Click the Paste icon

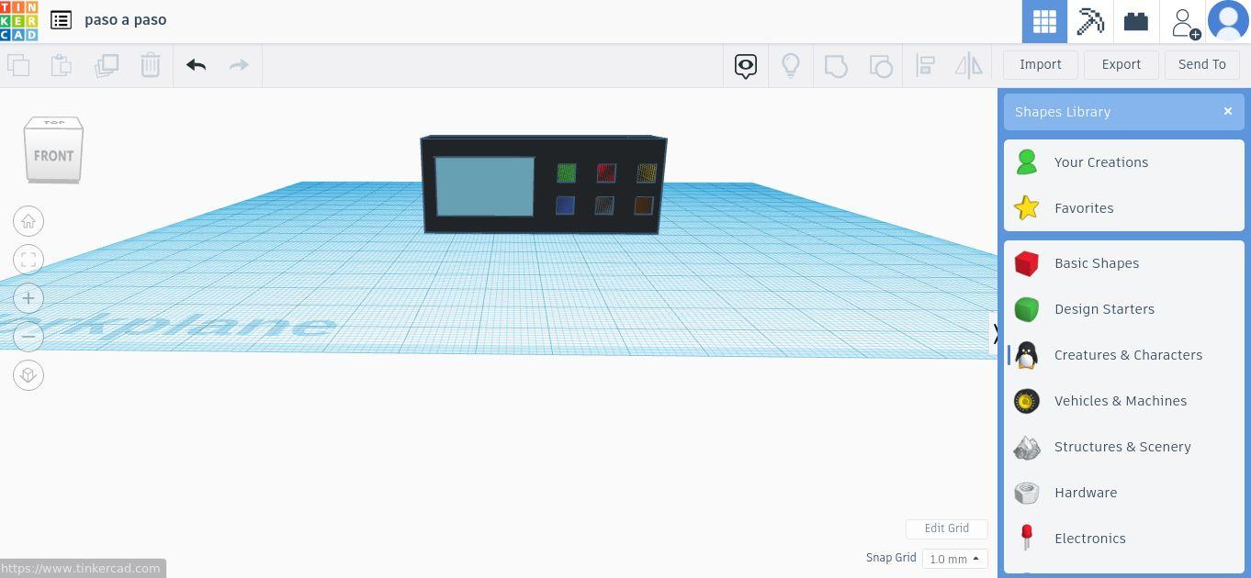click(x=61, y=65)
